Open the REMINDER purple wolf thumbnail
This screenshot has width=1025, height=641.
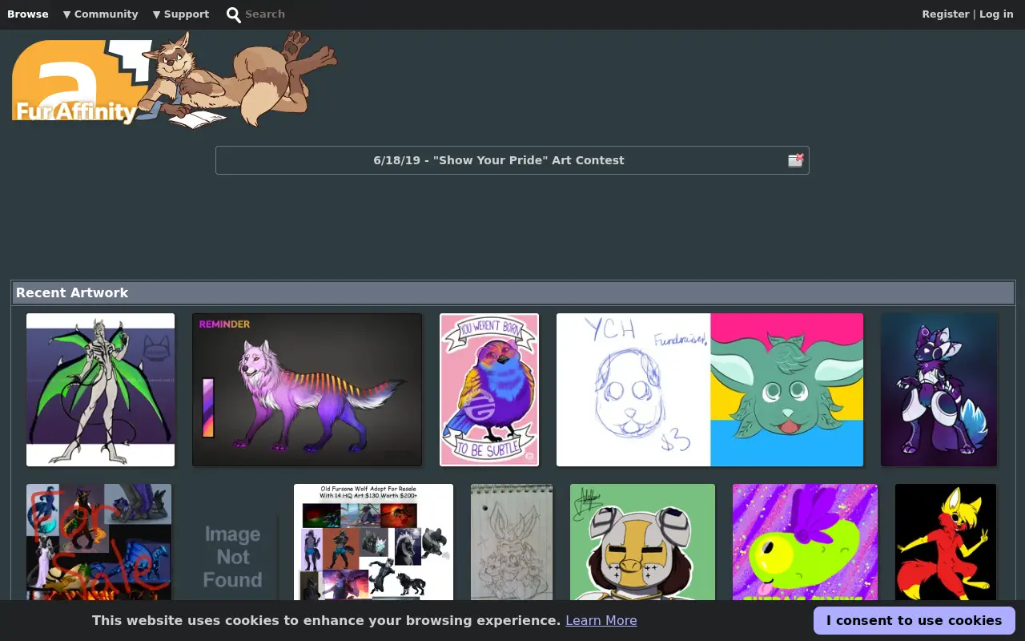pos(307,389)
